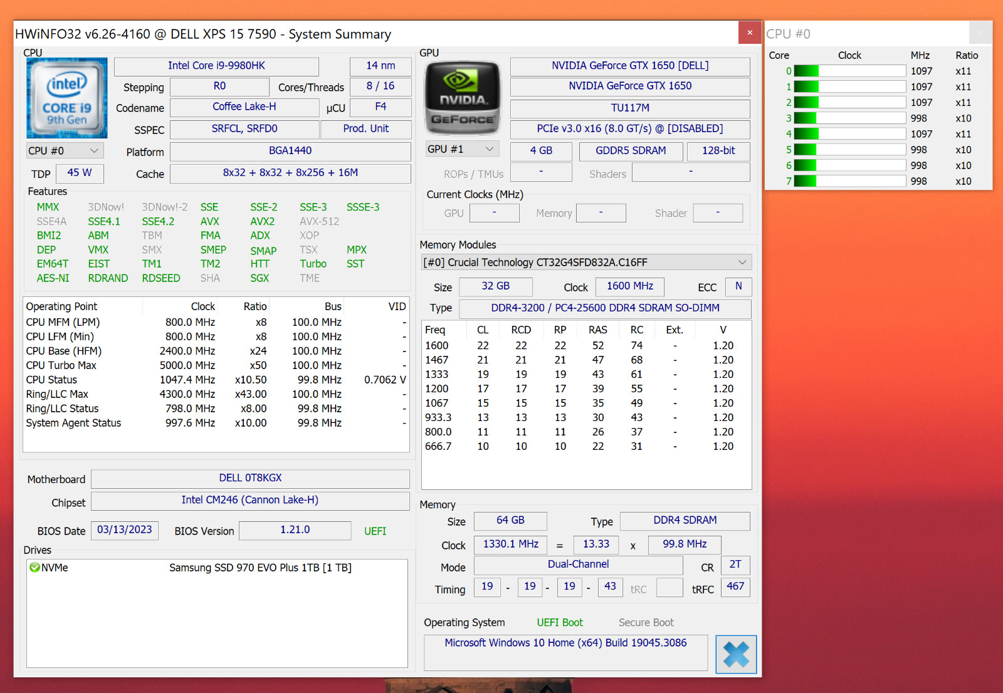Close the CPU #0 clock panel
The image size is (1003, 693).
(980, 33)
